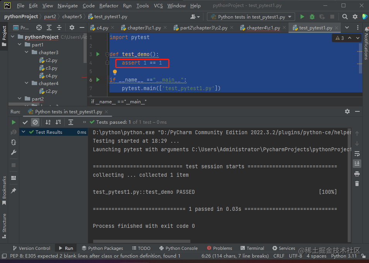Restore layout icon in Run sidebar
This screenshot has width=369, height=263.
14,178
